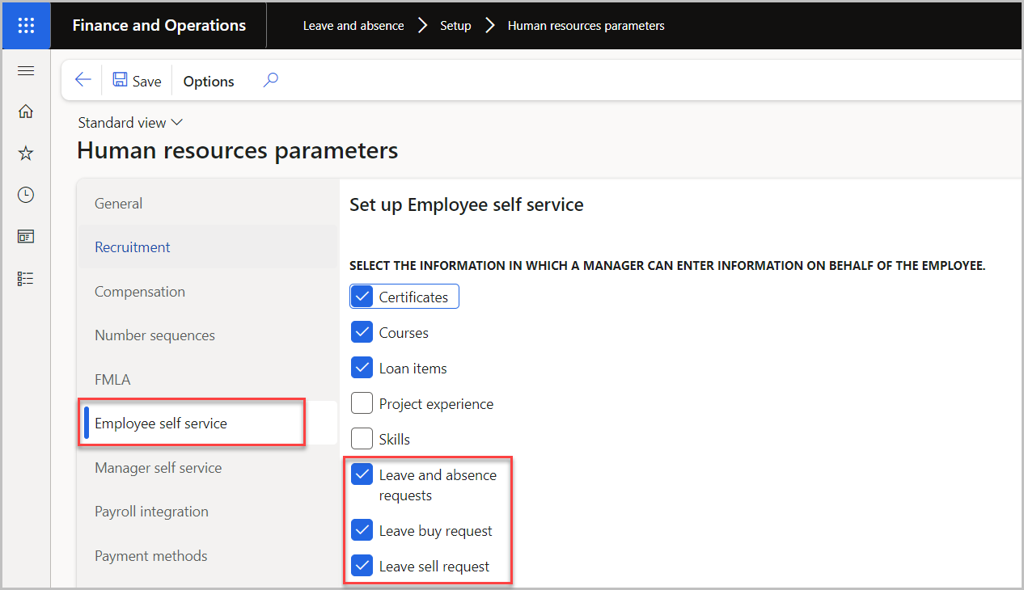Select the Manager self service tab

click(x=207, y=468)
